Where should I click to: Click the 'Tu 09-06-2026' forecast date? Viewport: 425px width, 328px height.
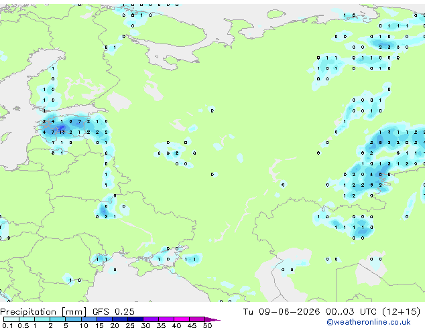(282, 312)
